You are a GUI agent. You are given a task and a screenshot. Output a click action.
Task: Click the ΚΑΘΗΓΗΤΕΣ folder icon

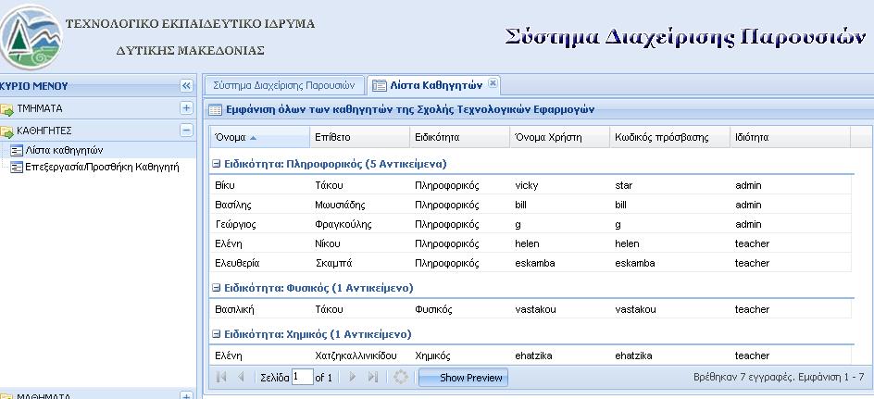6,131
